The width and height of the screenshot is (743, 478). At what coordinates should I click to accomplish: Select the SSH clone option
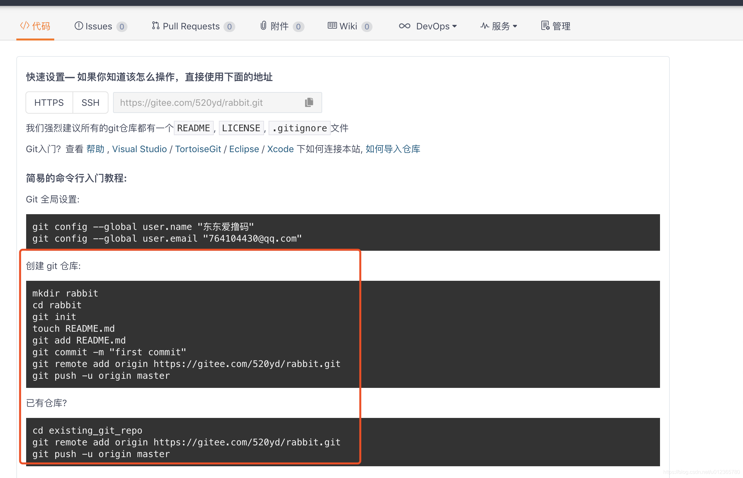91,103
